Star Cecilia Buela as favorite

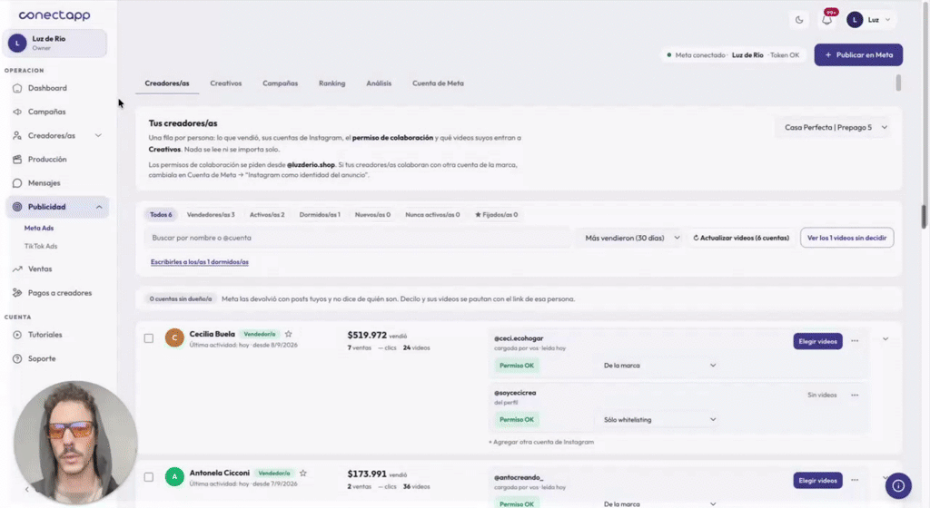coord(288,334)
